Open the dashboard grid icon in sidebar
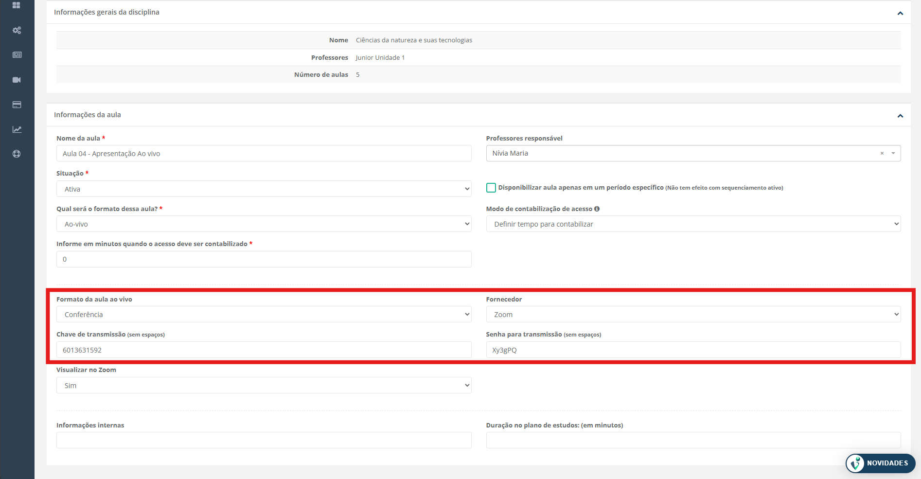This screenshot has width=921, height=479. click(x=17, y=5)
